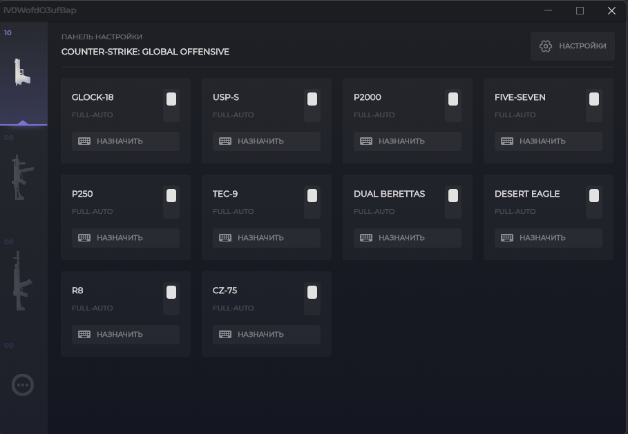Click the gear icon beside НАСТРОЙКИ
The height and width of the screenshot is (434, 628).
coord(546,46)
